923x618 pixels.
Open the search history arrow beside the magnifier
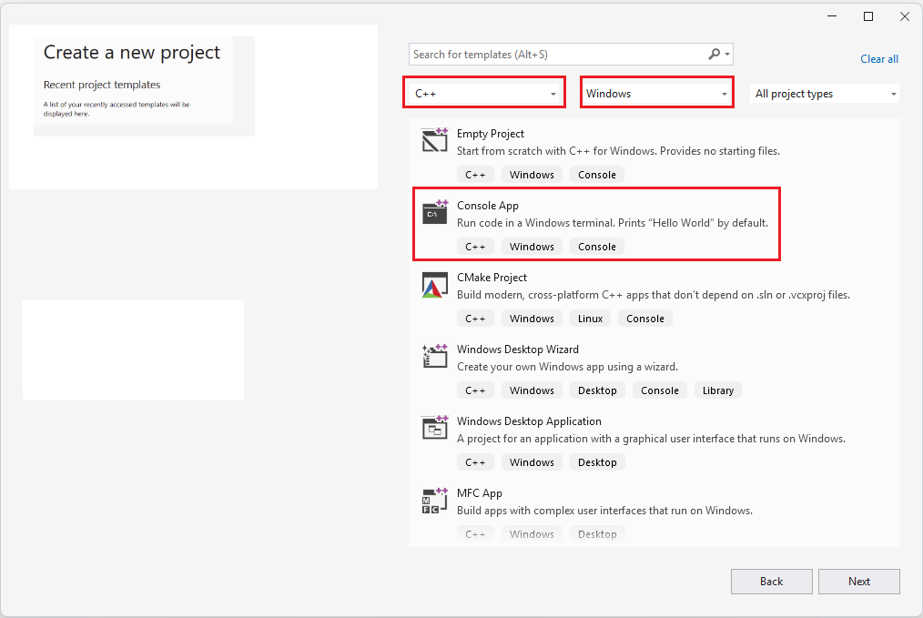tap(725, 54)
